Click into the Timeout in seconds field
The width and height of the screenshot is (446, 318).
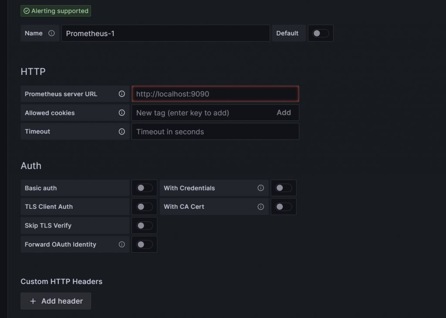pos(215,131)
